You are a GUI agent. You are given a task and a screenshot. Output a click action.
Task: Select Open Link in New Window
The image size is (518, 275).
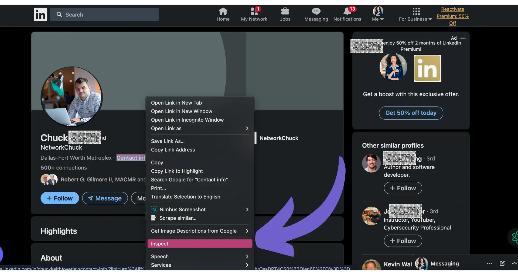pos(200,111)
